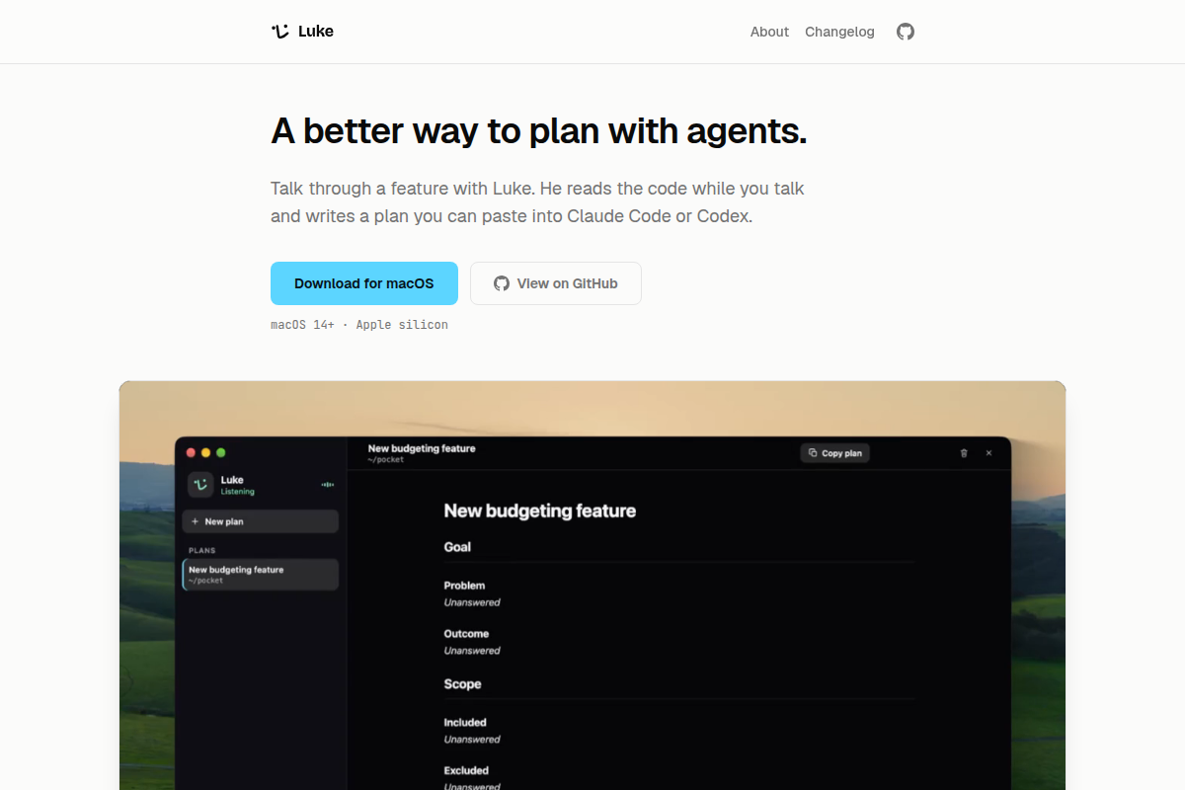Click the yellow minimize dot of the app window
The width and height of the screenshot is (1185, 790).
pos(206,452)
